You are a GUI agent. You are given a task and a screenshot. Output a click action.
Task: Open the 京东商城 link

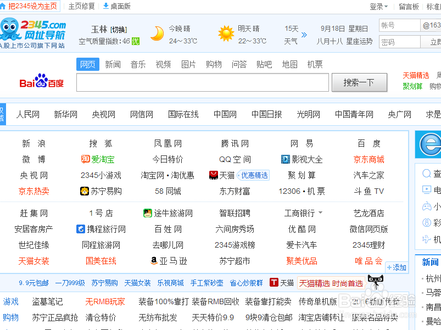tap(369, 159)
